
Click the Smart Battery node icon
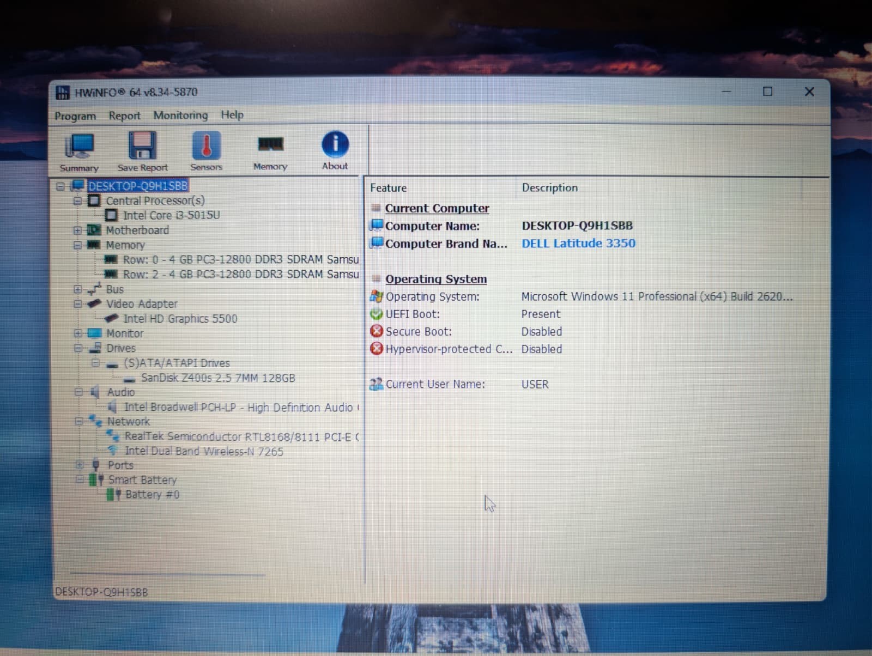[96, 479]
